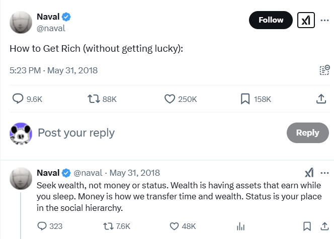
Task: Bookmark the Seek wealth reply post
Action: [307, 226]
